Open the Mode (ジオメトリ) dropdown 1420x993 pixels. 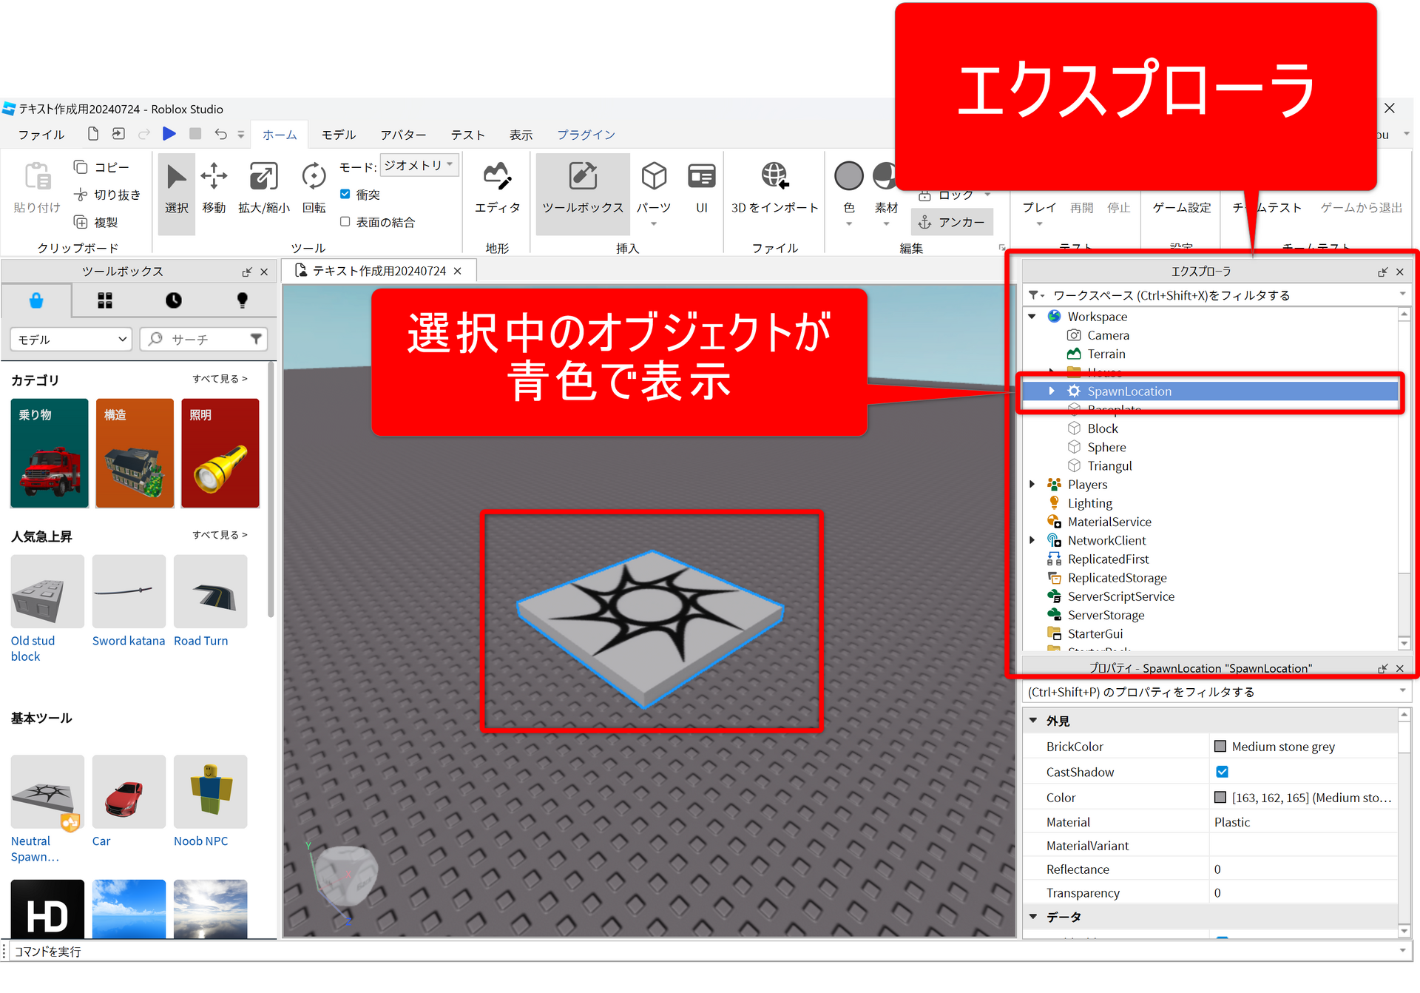click(419, 165)
